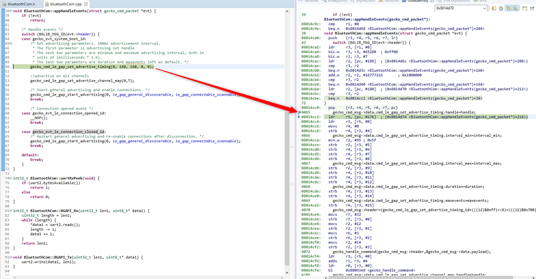Click '*data1 = uart2.readc();' on line 84
Viewport: 536px width, 279px height.
pyautogui.click(x=55, y=225)
